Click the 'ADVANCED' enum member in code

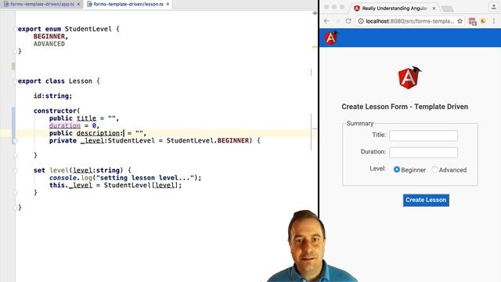point(49,44)
